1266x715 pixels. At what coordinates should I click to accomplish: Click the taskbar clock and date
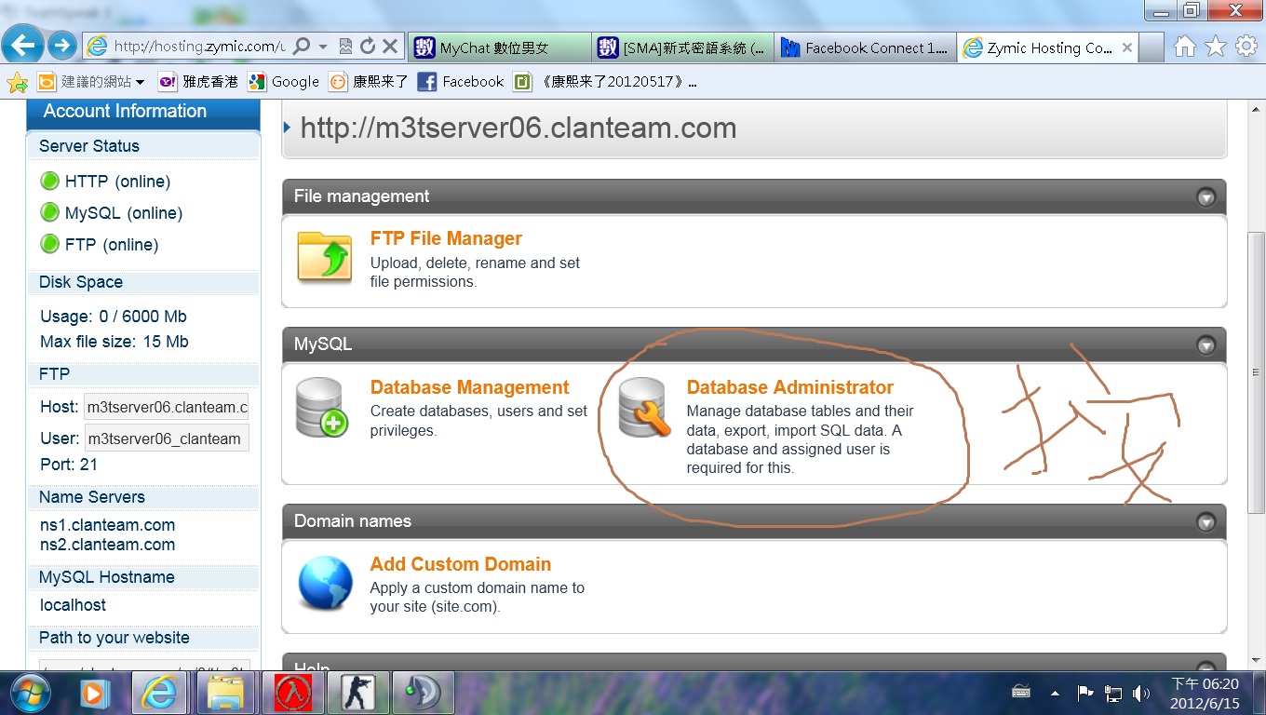[1205, 693]
